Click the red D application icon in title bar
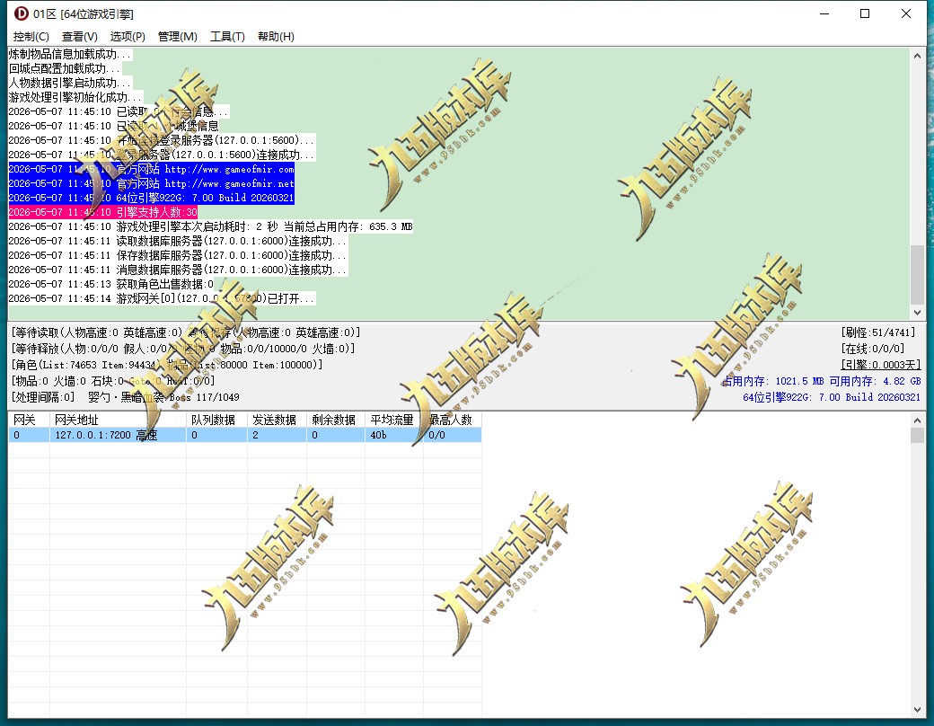The height and width of the screenshot is (726, 934). coord(22,13)
